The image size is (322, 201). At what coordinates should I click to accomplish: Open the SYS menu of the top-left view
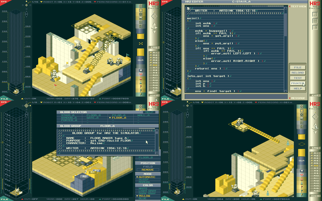pos(4,2)
